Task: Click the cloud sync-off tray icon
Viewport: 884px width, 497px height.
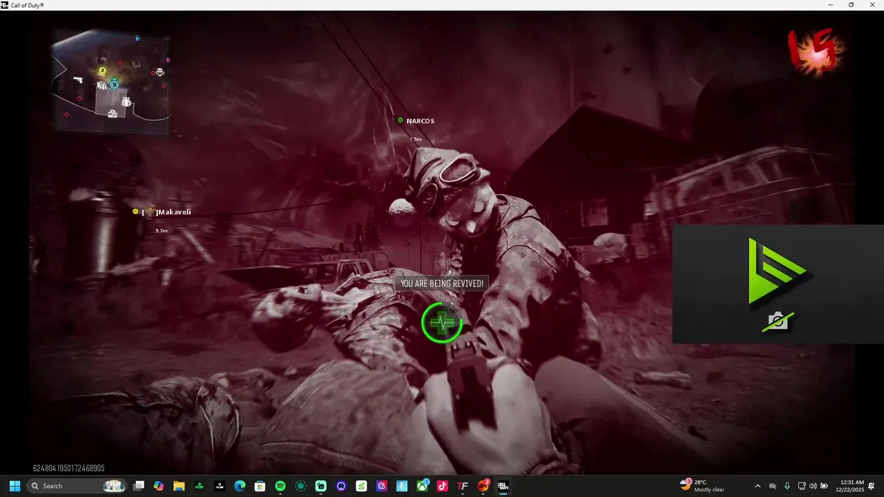Action: pyautogui.click(x=773, y=486)
